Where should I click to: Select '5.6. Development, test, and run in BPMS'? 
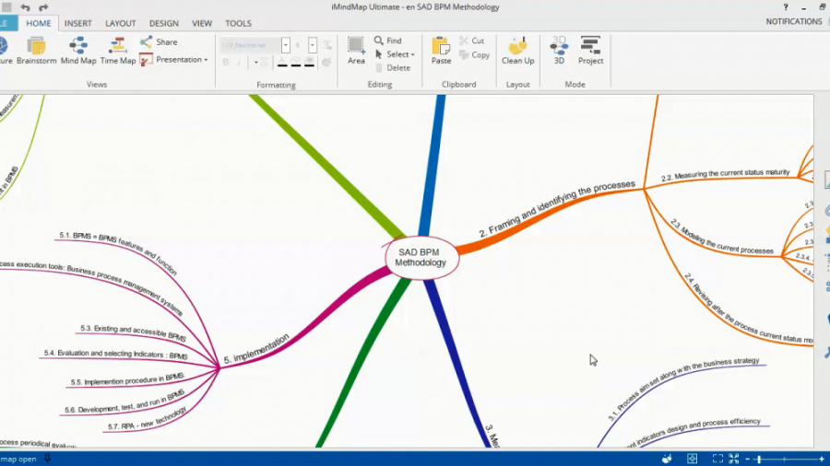pyautogui.click(x=125, y=402)
